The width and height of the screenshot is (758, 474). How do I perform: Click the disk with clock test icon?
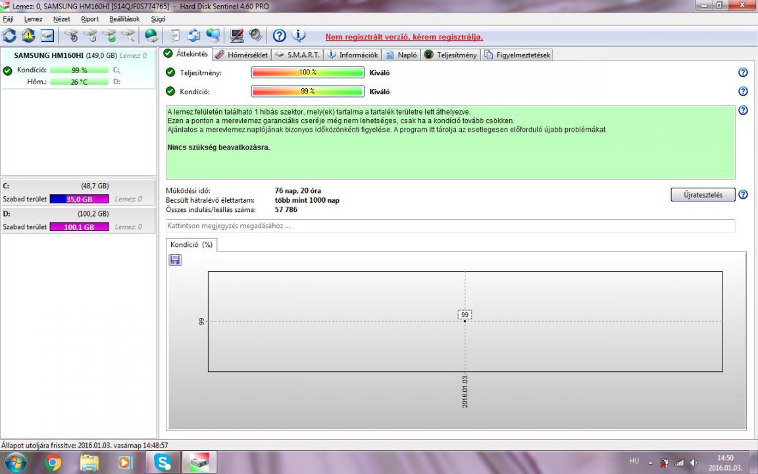coord(90,36)
